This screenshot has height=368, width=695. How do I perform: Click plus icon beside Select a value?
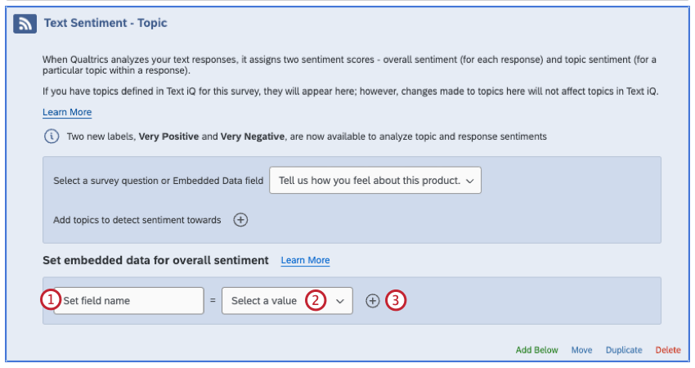[372, 301]
